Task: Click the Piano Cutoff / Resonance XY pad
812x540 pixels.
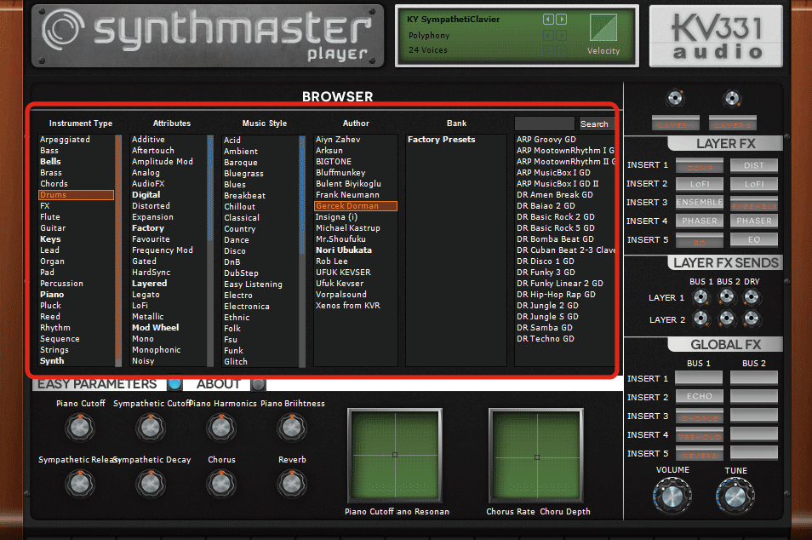Action: pyautogui.click(x=395, y=455)
